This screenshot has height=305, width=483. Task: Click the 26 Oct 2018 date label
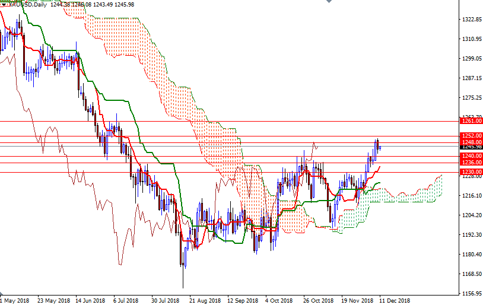coord(319,301)
